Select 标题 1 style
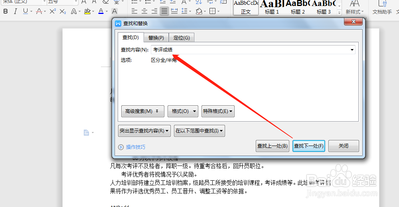 pyautogui.click(x=272, y=8)
